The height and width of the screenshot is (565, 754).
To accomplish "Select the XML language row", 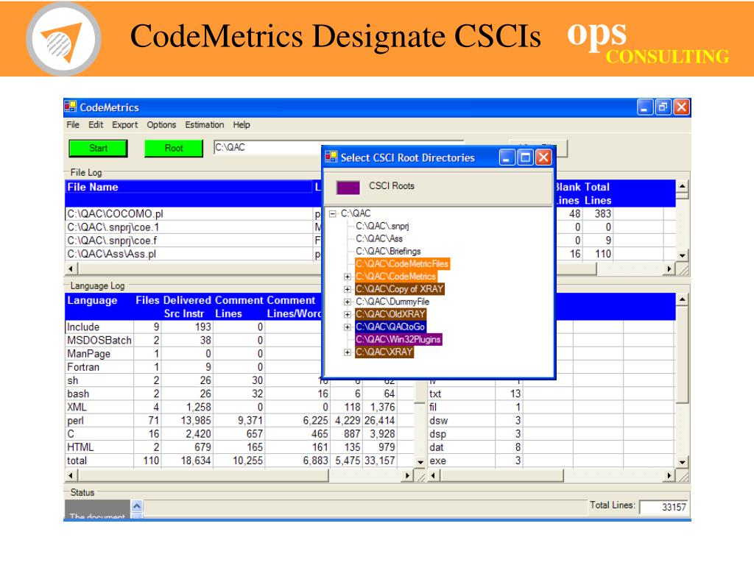I will click(239, 408).
